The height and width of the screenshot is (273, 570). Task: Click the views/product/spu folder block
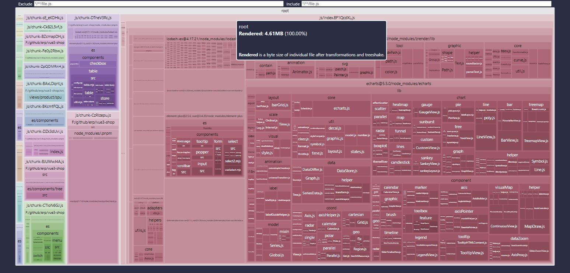click(x=45, y=98)
